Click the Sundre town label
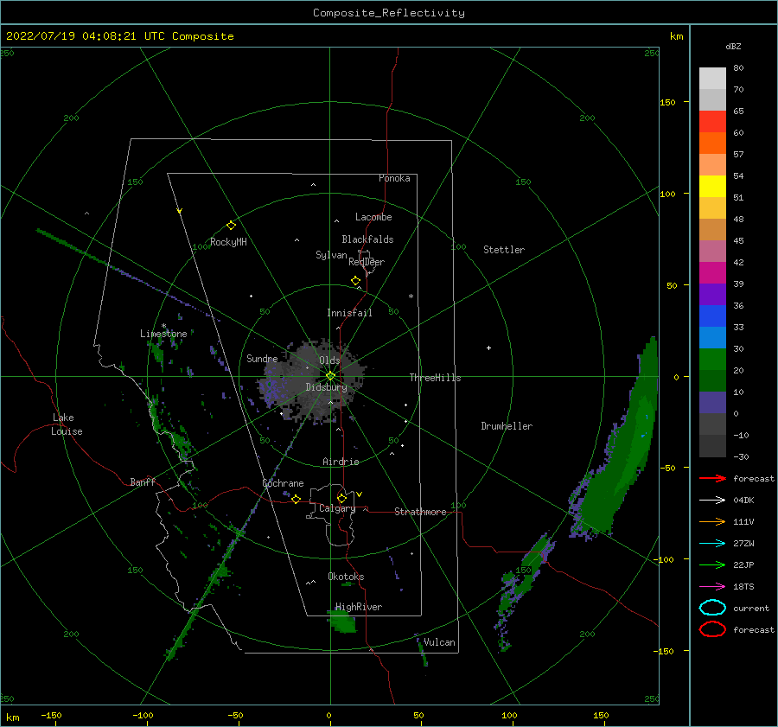 262,358
